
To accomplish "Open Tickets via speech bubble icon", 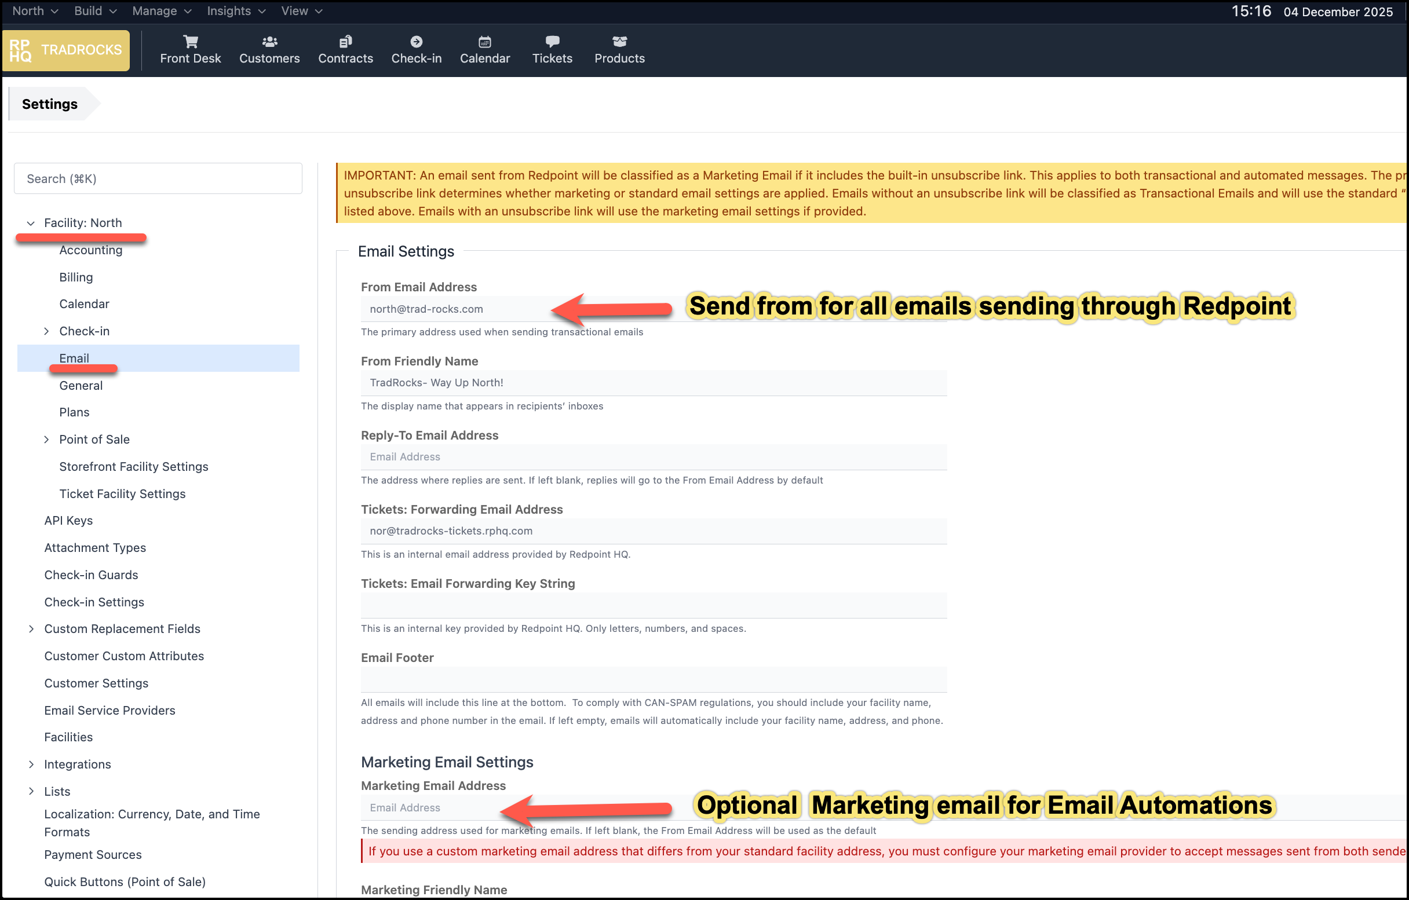I will coord(552,42).
